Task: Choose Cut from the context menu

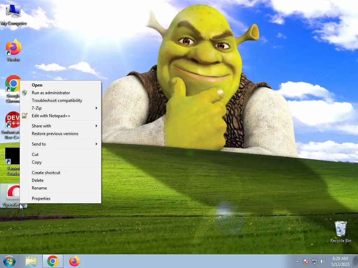Action: [x=60, y=155]
